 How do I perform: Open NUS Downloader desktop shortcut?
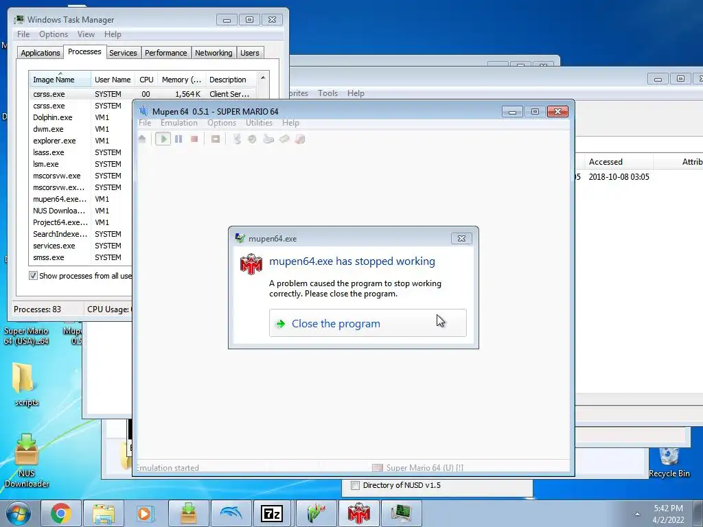tap(26, 460)
